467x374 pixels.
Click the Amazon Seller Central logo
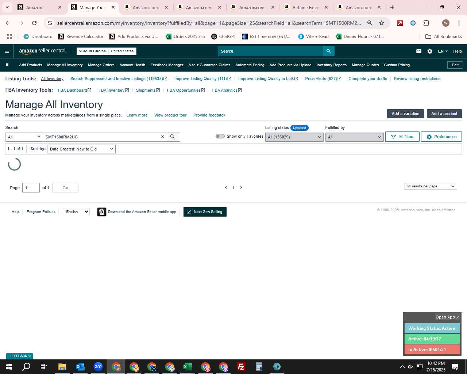coord(42,51)
